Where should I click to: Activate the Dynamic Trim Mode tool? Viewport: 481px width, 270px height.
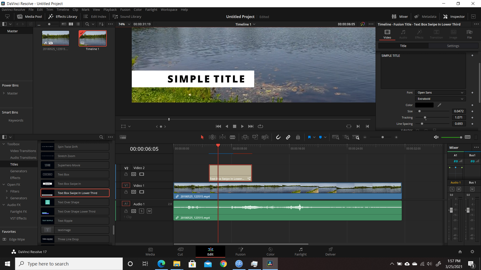coord(222,137)
